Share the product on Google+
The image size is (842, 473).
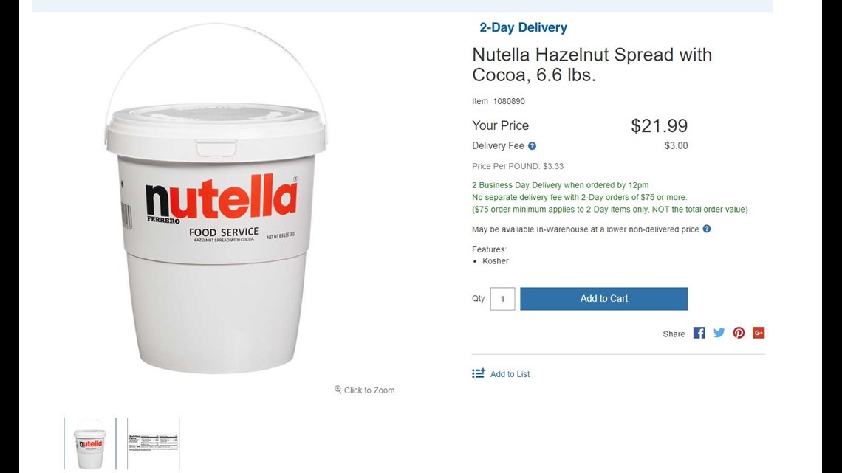759,333
